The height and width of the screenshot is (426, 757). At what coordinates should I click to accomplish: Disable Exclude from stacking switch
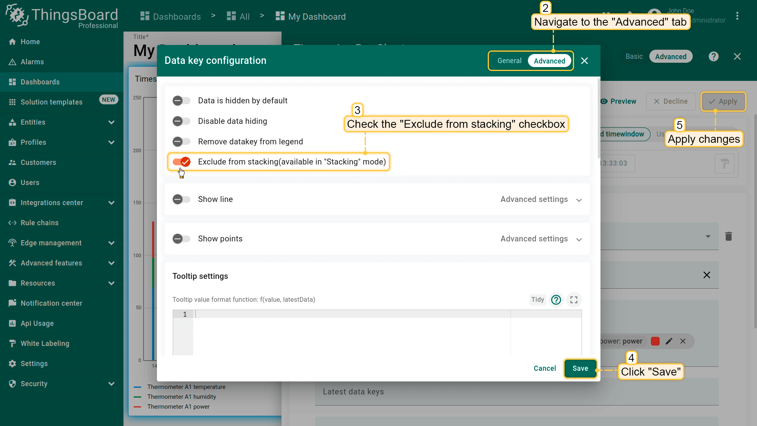coord(181,162)
